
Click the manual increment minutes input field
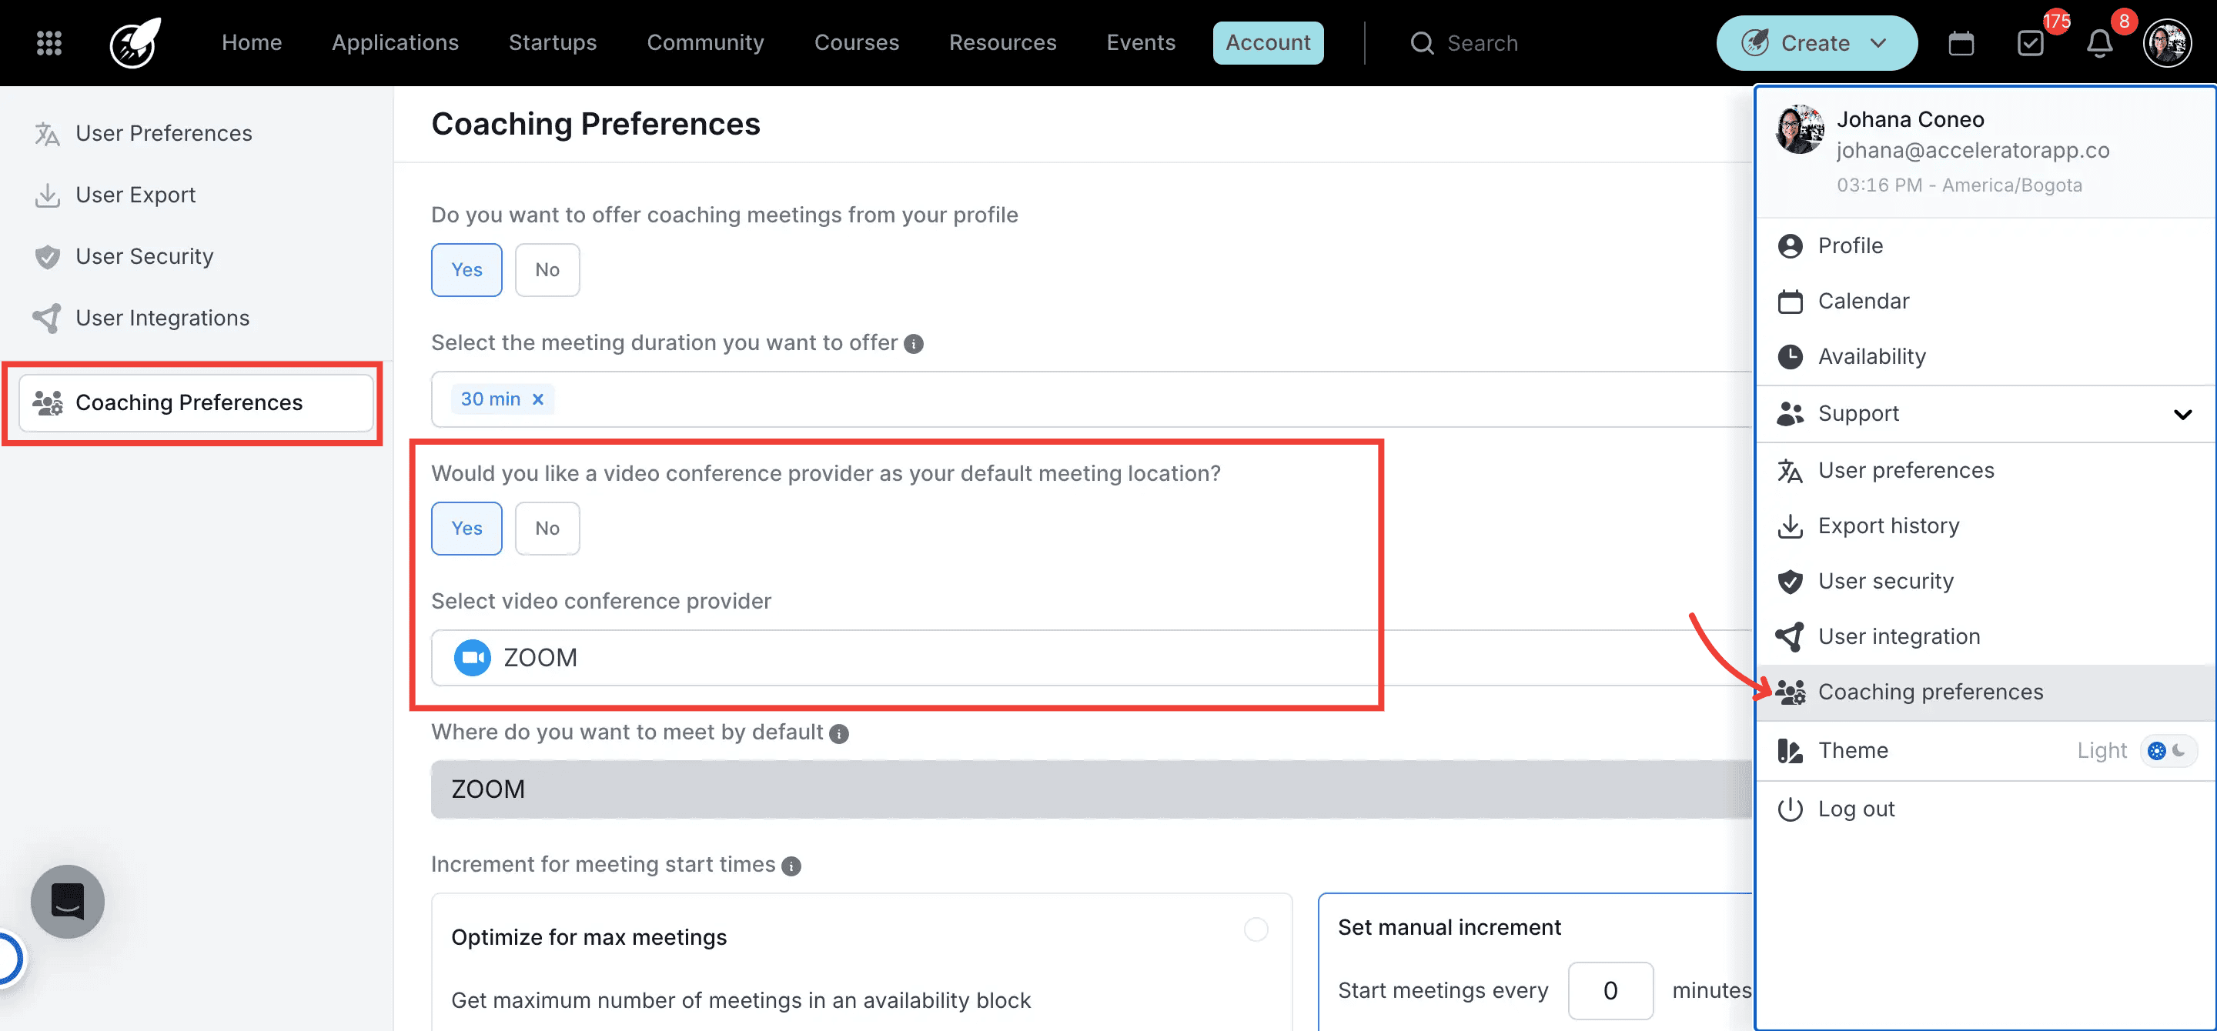coord(1610,989)
